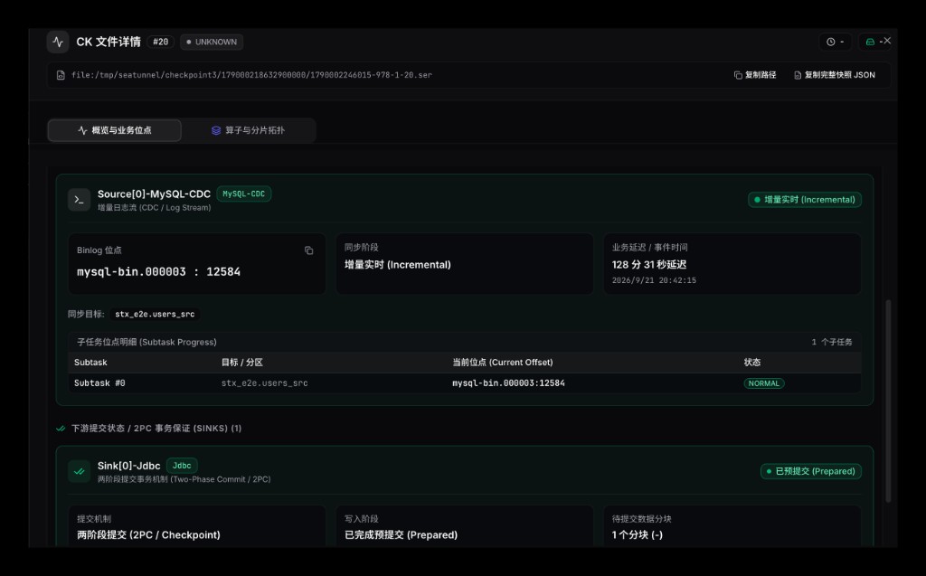
Task: Close the CK 文件详情 dialog with the X
Action: (887, 41)
